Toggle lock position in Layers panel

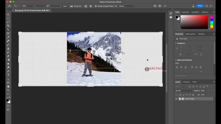click(x=186, y=95)
